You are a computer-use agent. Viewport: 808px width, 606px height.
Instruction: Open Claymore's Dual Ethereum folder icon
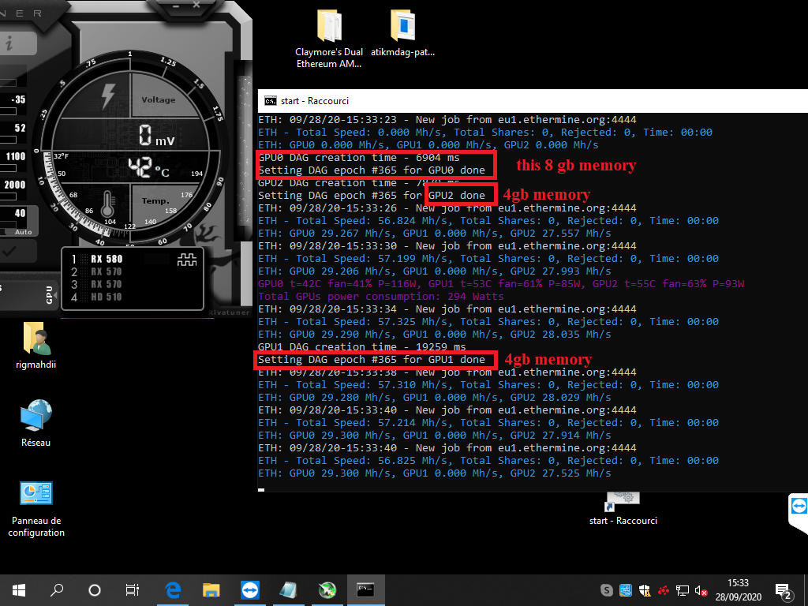coord(329,39)
